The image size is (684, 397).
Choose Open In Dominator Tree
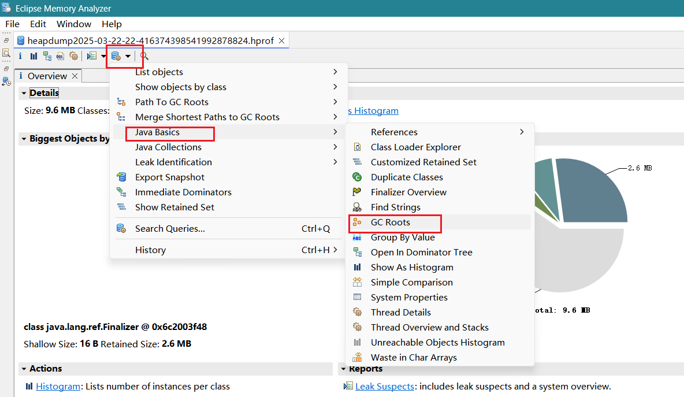(x=440, y=252)
